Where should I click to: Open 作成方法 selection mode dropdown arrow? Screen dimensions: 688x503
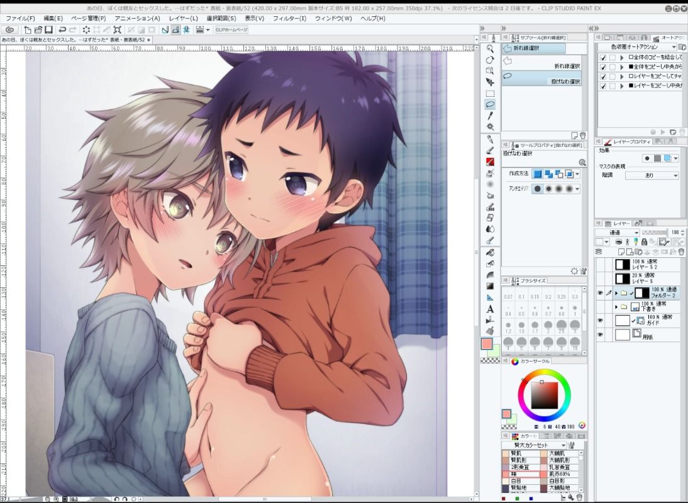pyautogui.click(x=577, y=174)
